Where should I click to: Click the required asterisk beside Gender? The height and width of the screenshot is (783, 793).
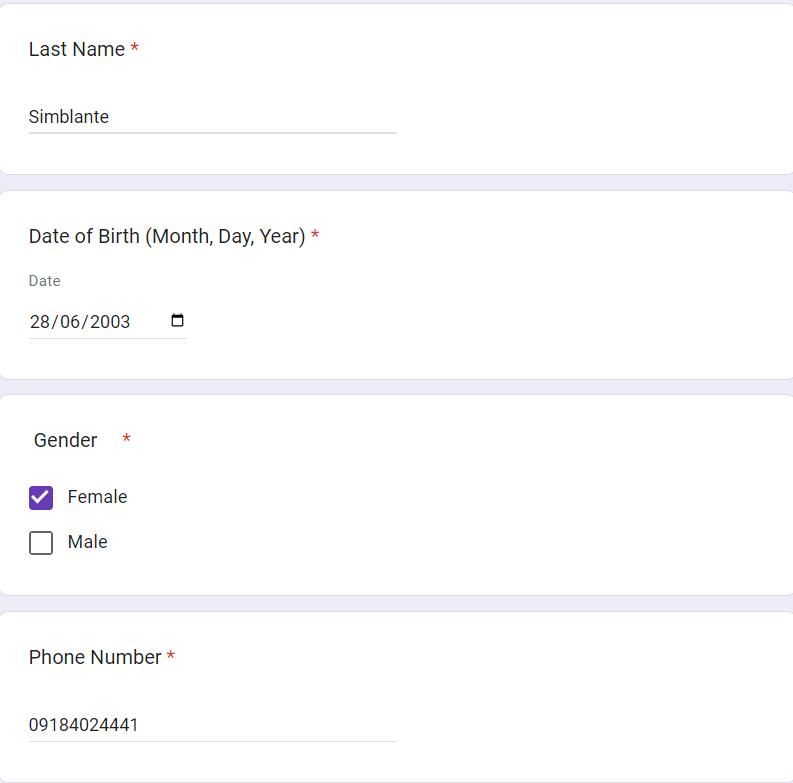coord(126,440)
